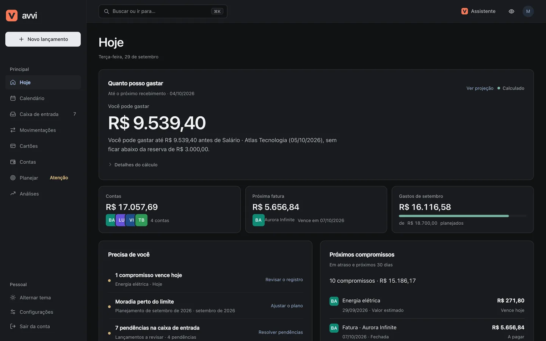Click the Análises trend icon
546x341 pixels.
pos(13,194)
